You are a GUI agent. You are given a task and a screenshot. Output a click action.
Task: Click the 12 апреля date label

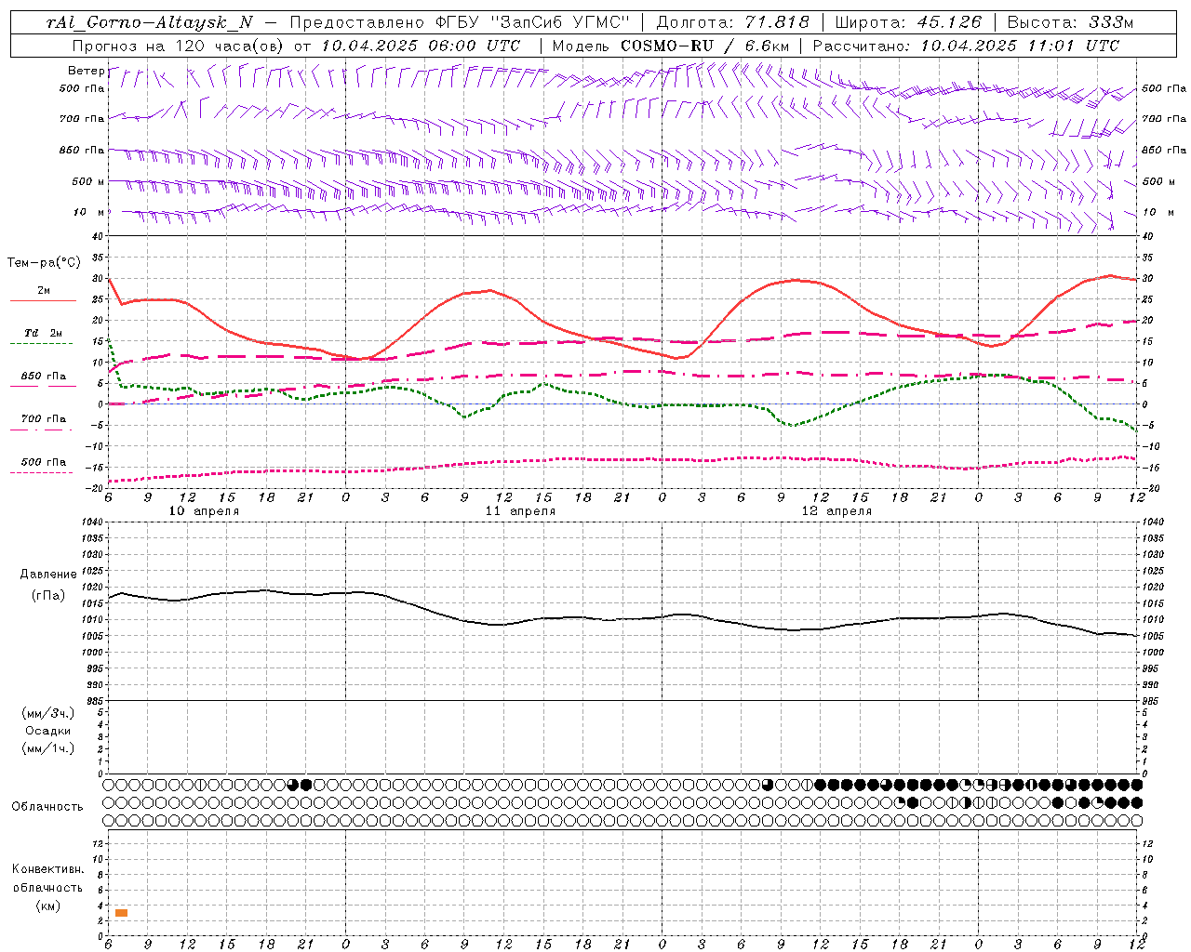[x=836, y=511]
